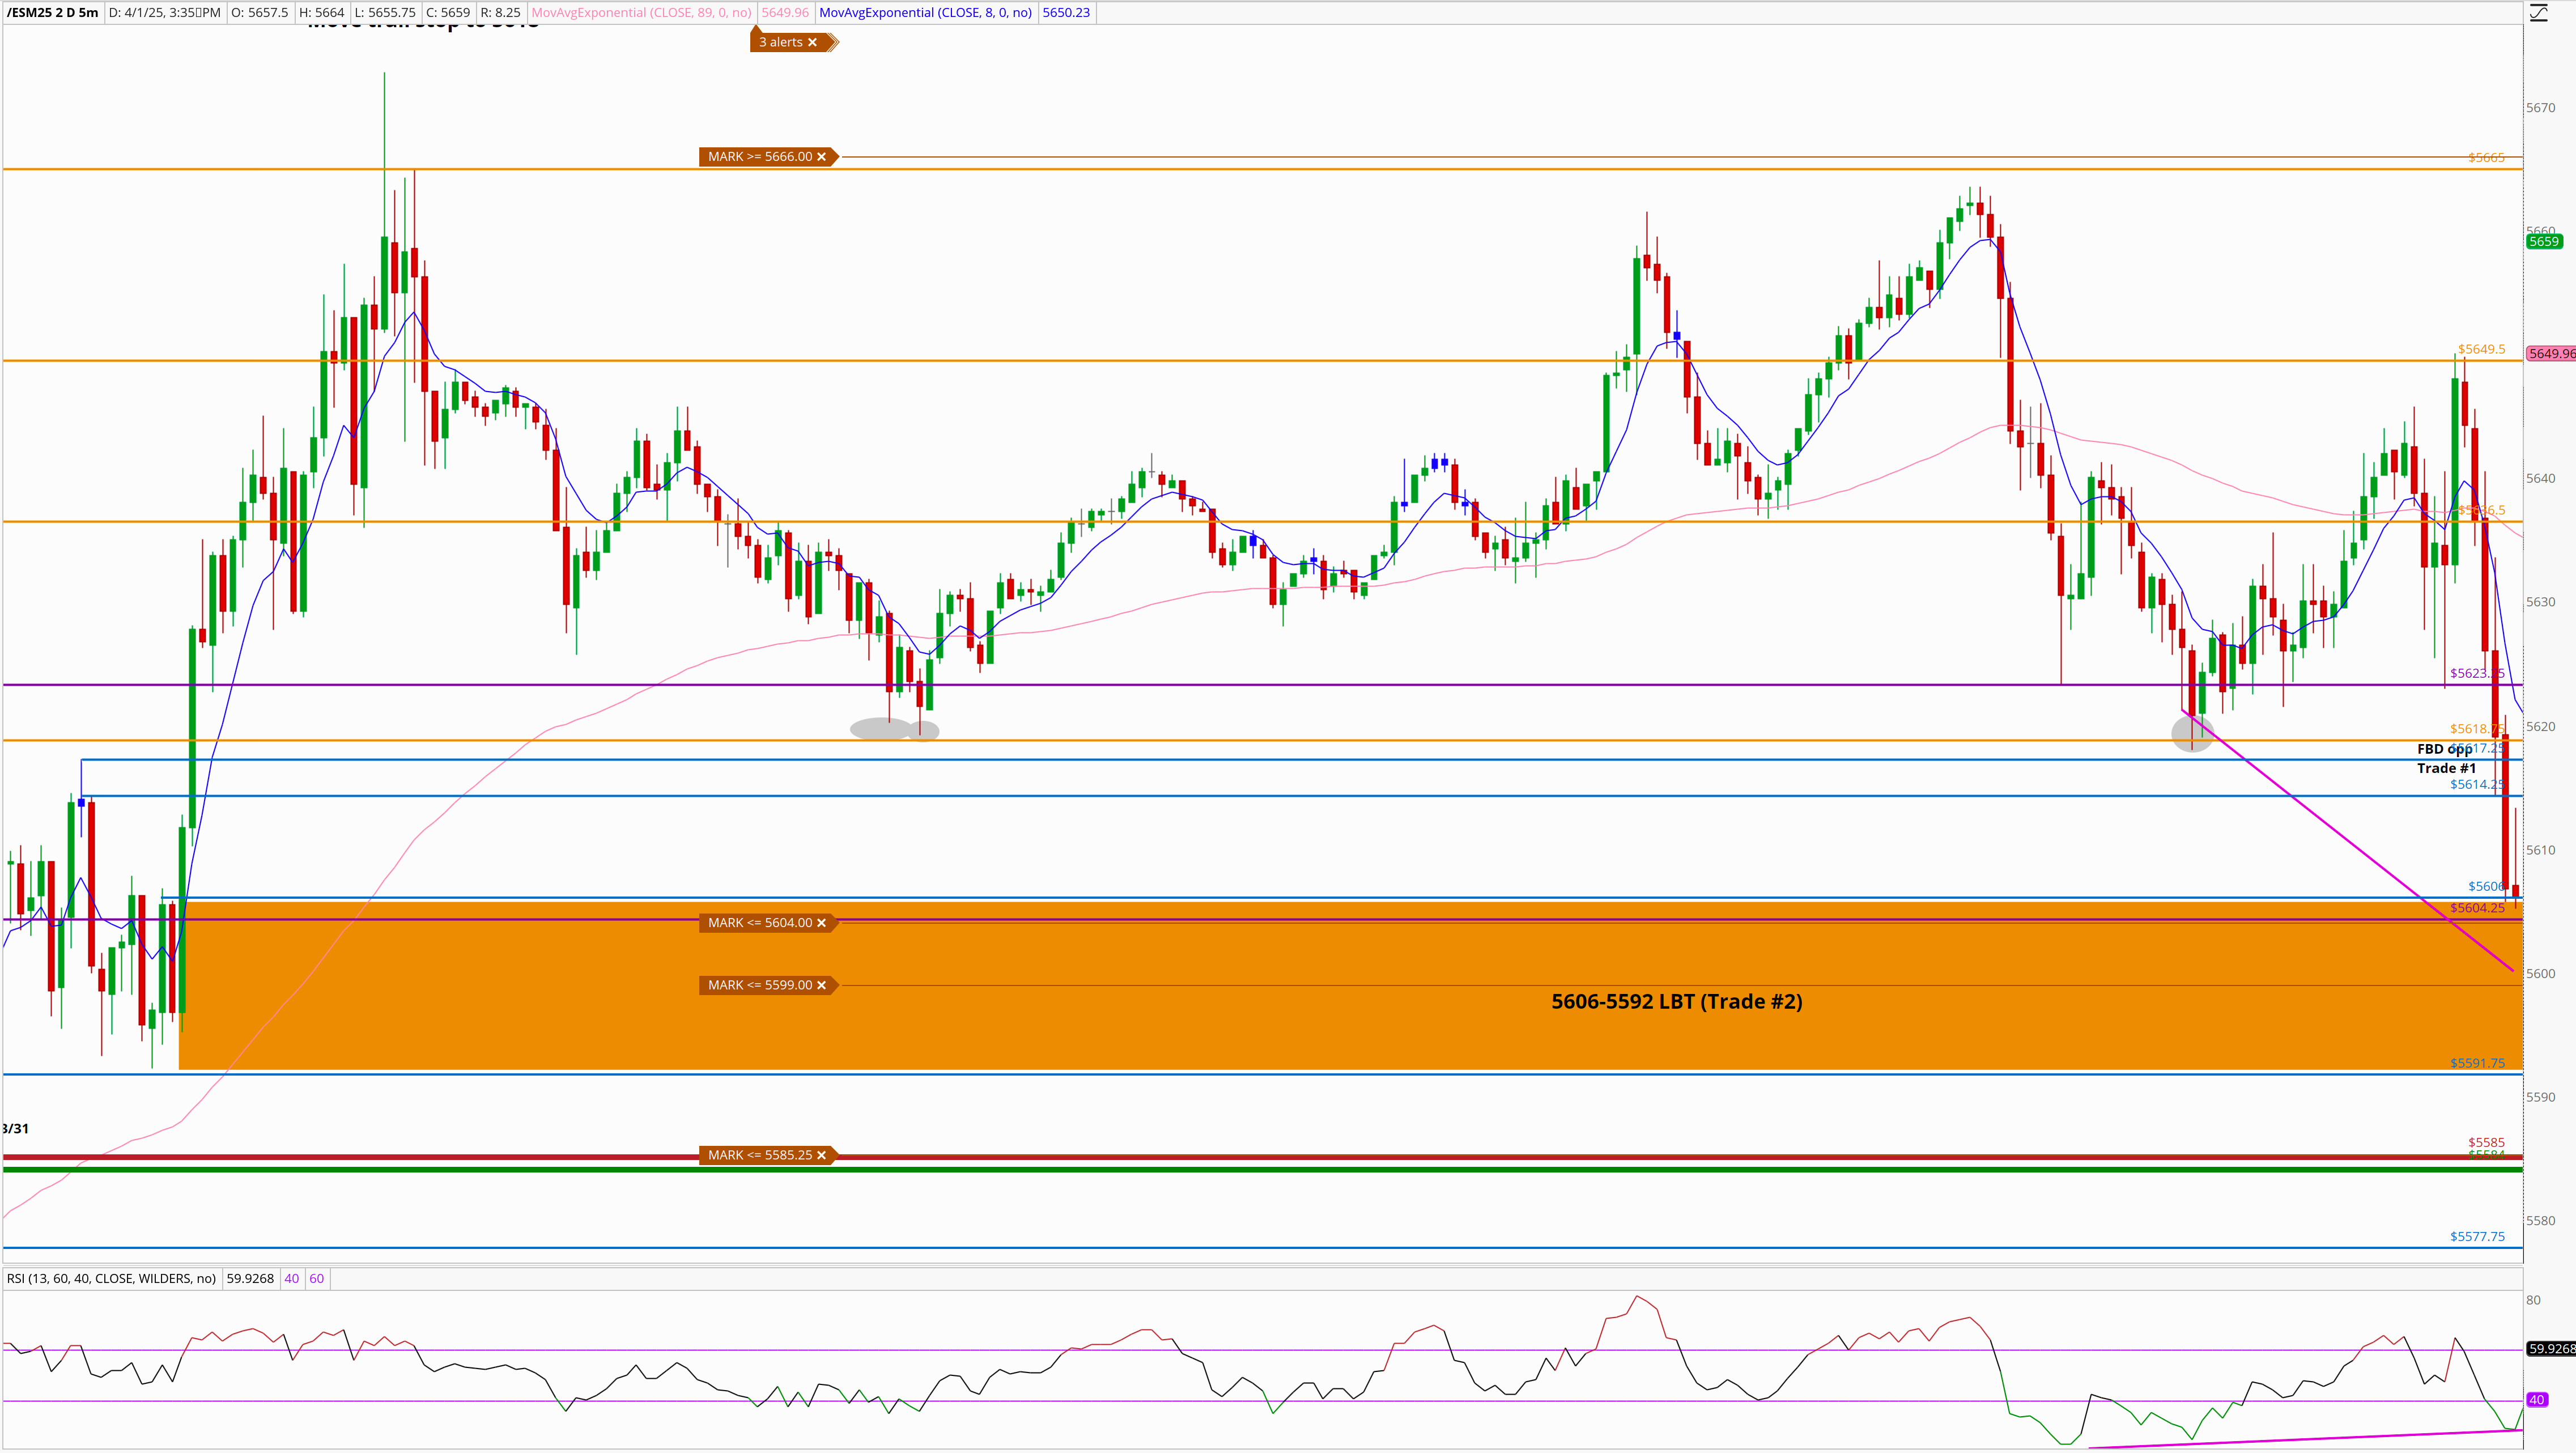This screenshot has height=1453, width=2576.
Task: Click the pink 5649.96 EMA price bubble
Action: [2549, 353]
